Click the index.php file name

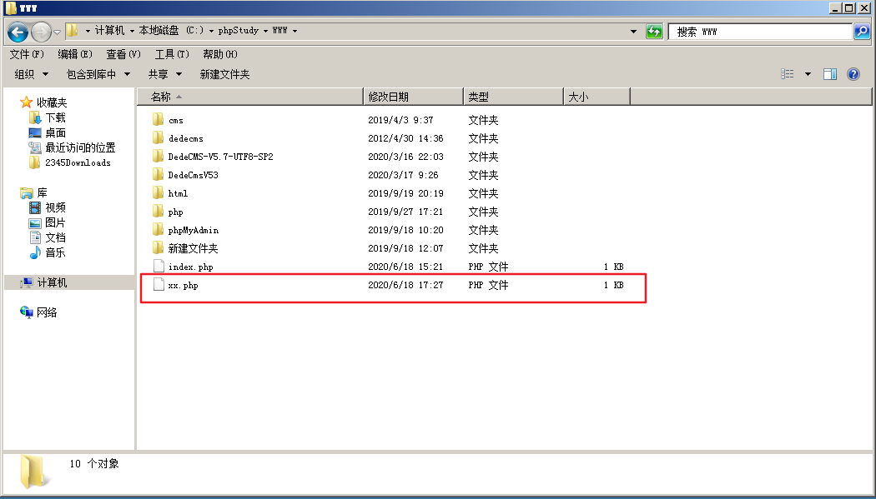tap(190, 267)
